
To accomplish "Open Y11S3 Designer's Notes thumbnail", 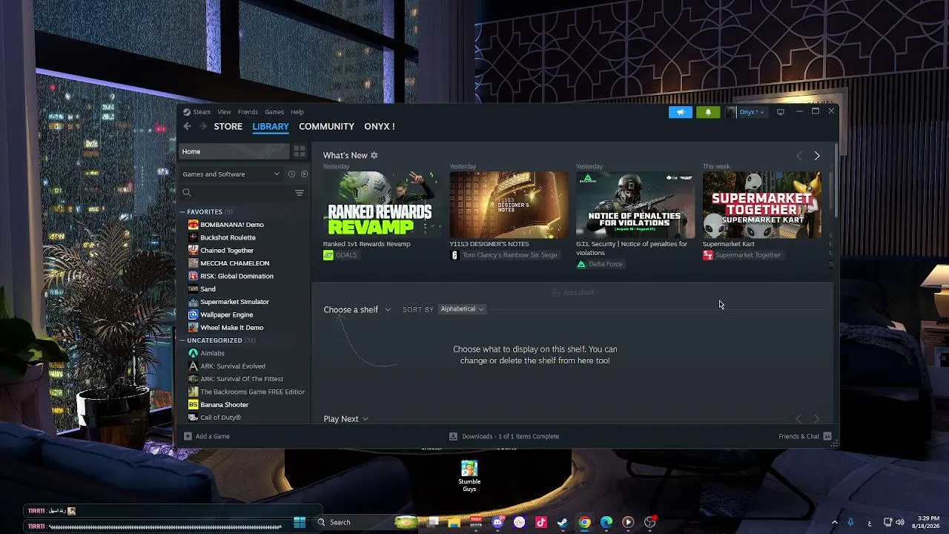I will pos(509,205).
